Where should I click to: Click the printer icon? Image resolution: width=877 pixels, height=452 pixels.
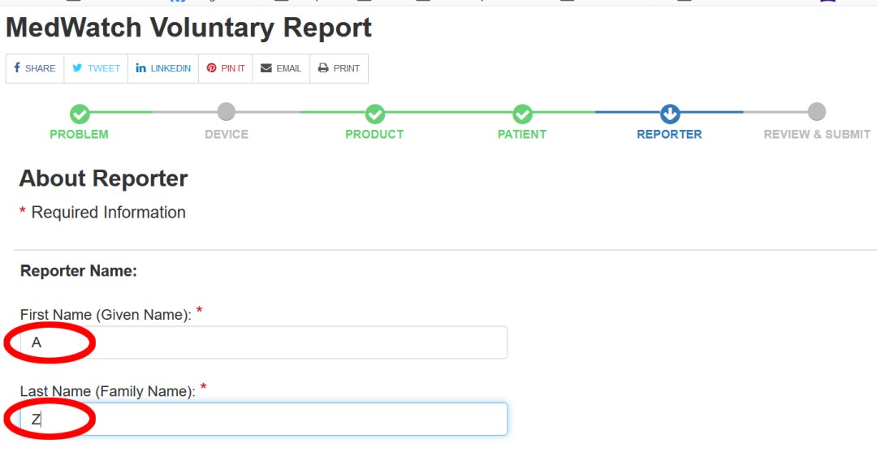[x=323, y=67]
